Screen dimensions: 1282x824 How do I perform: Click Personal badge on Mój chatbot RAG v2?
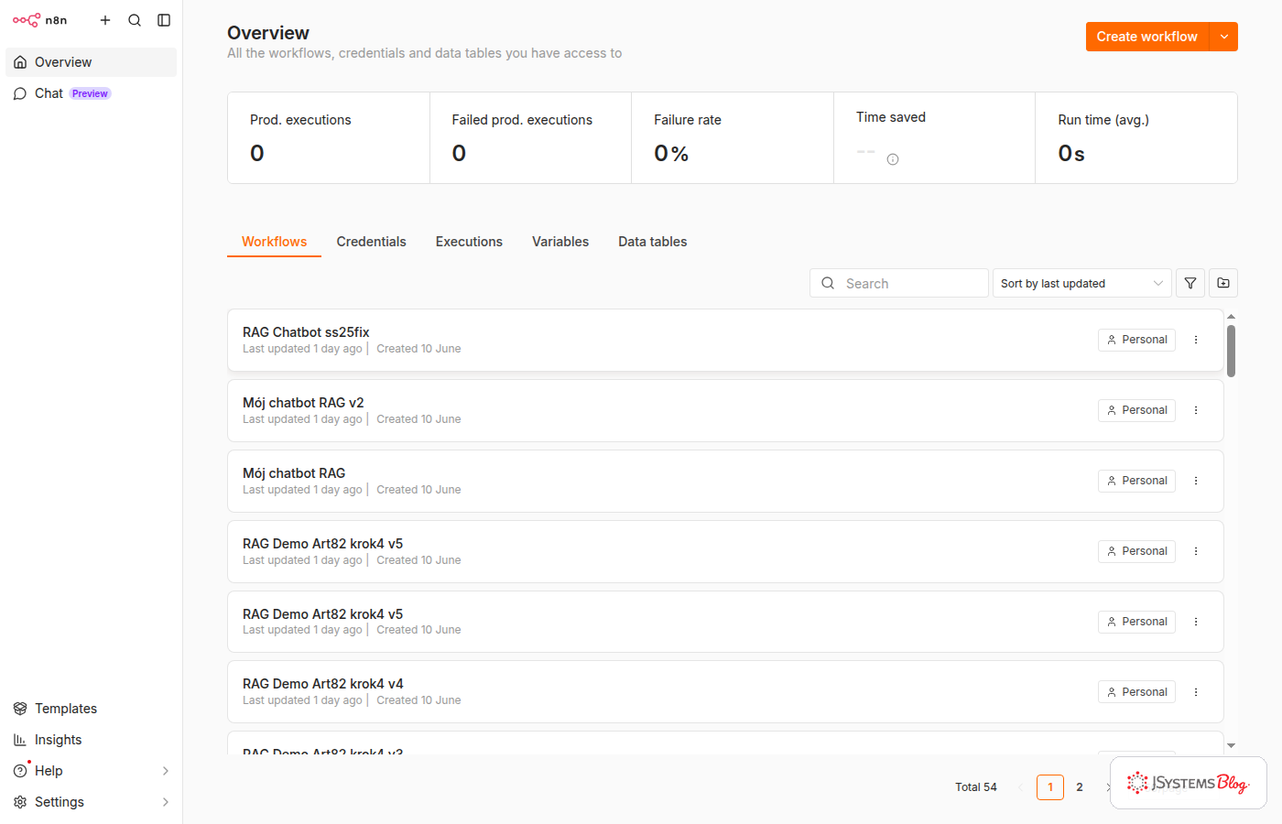click(1136, 410)
